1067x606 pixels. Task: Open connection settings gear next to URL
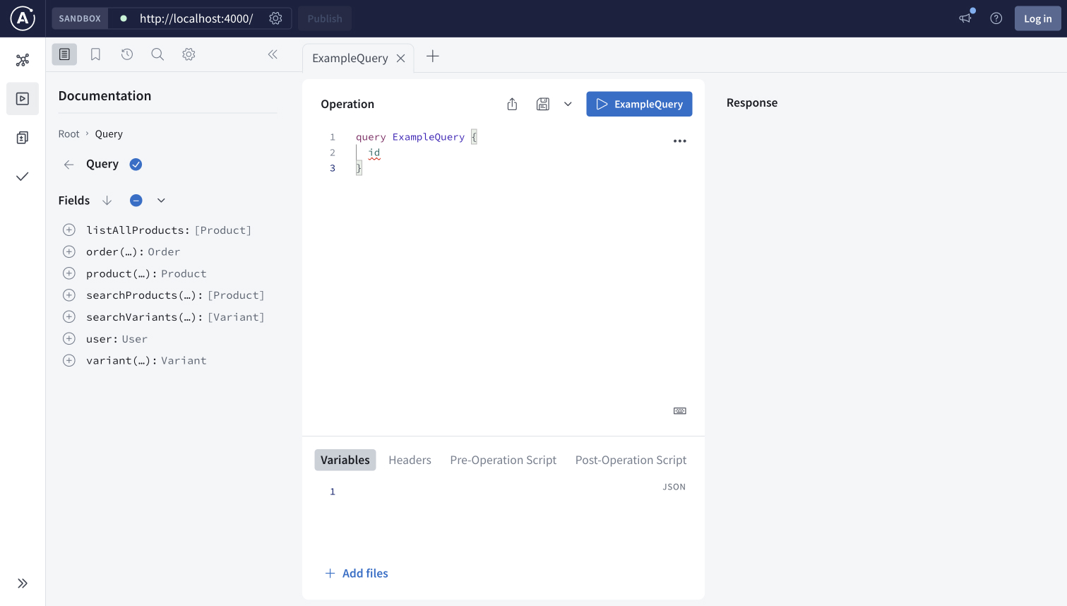pos(276,18)
